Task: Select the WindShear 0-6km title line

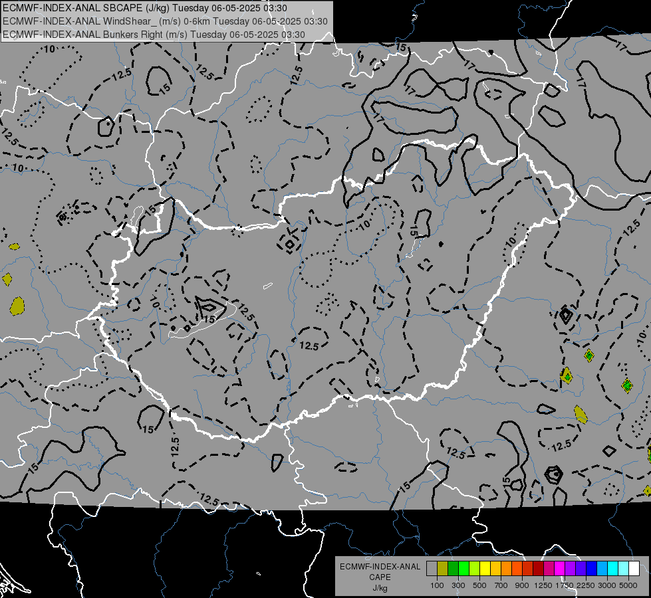Action: click(x=165, y=21)
